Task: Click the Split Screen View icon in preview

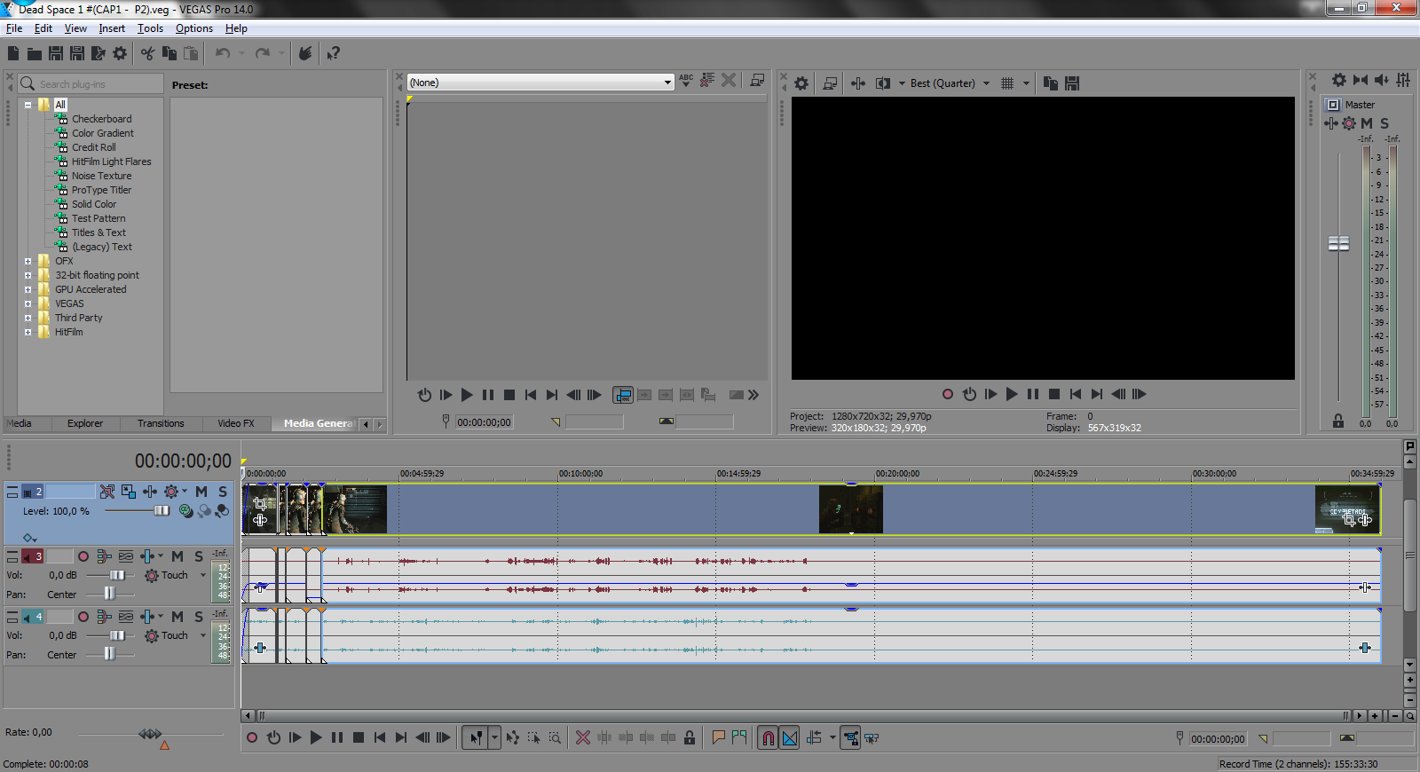Action: click(x=883, y=83)
